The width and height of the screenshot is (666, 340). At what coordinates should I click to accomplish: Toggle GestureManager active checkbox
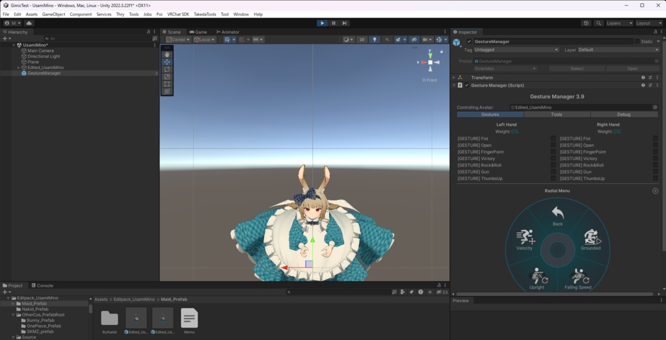tap(469, 41)
